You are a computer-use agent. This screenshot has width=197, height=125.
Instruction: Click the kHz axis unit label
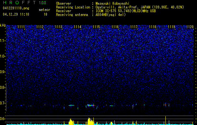point(3,25)
